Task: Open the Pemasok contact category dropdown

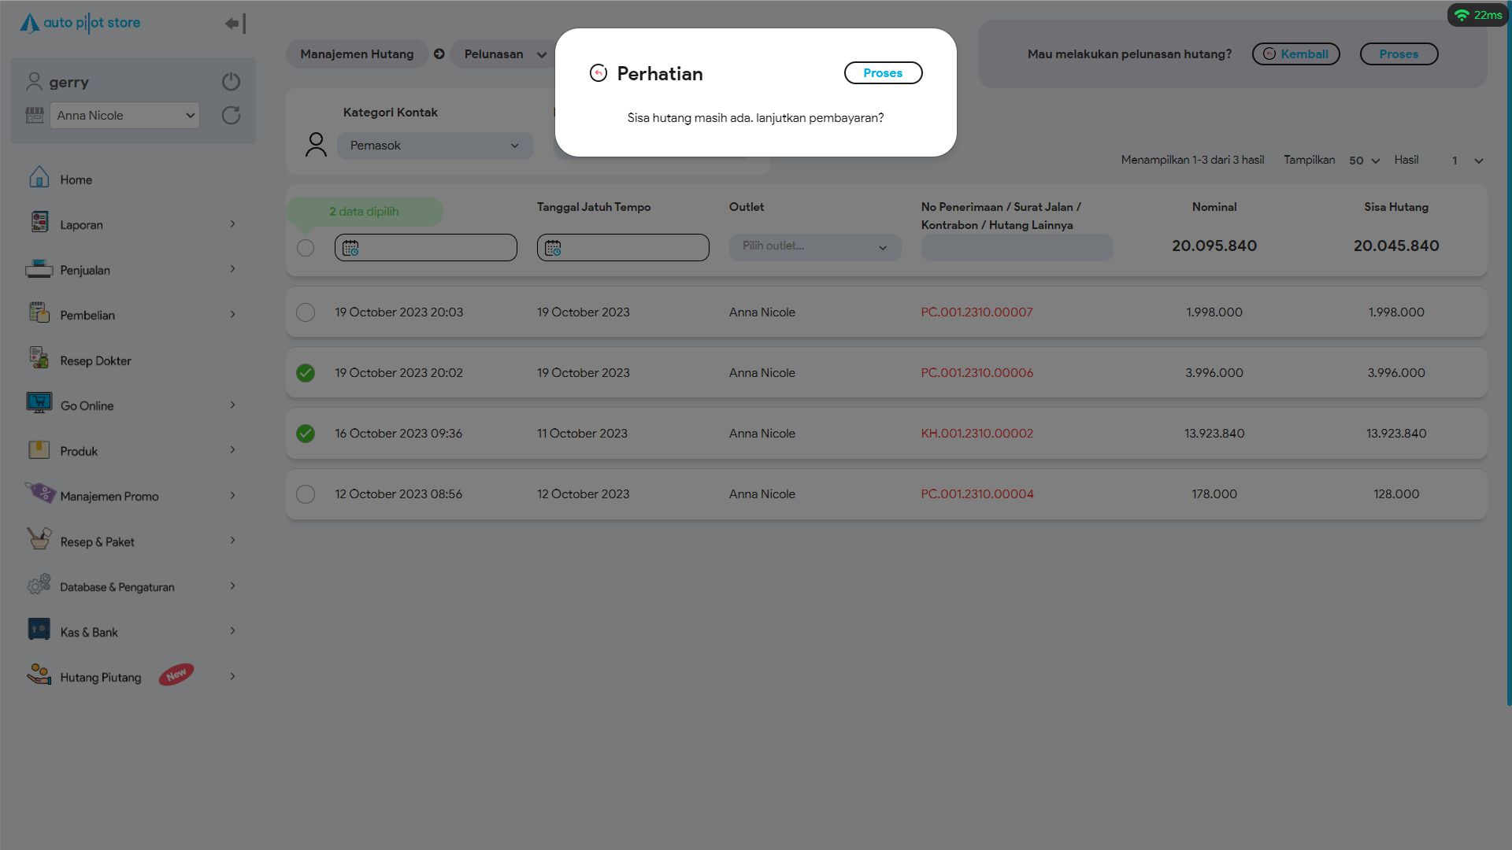Action: tap(435, 146)
